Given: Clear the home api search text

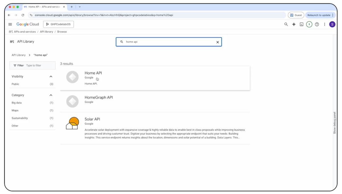Looking at the screenshot, I should tap(218, 42).
